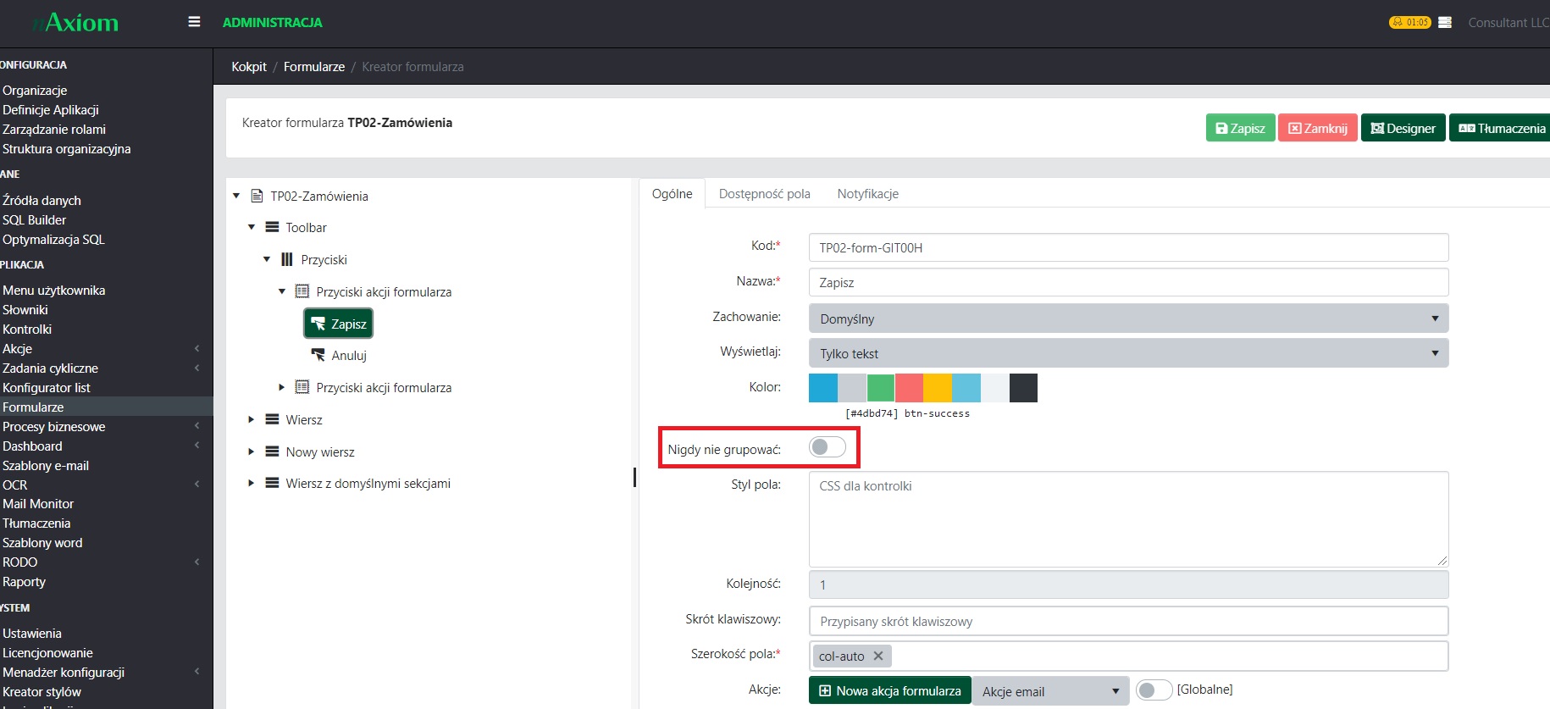The height and width of the screenshot is (709, 1550).
Task: Switch to the Ogólne tab
Action: pos(673,193)
